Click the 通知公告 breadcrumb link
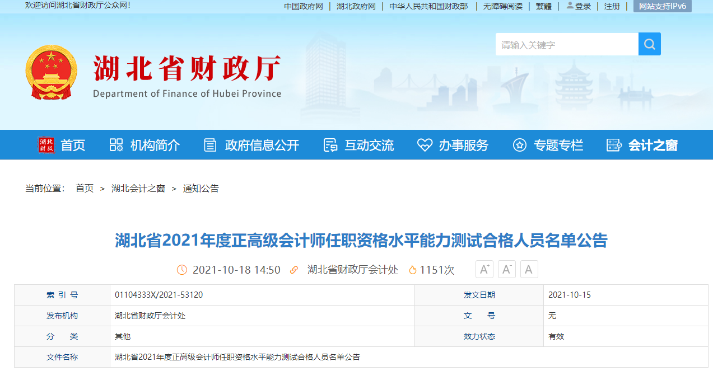Image resolution: width=713 pixels, height=371 pixels. (202, 189)
